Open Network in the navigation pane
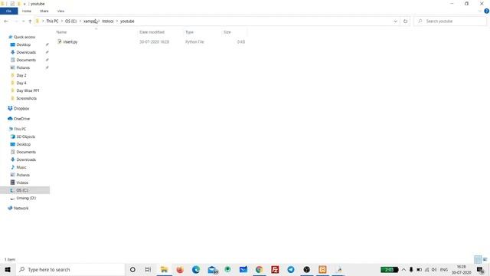Screen dimensions: 490x276 [21, 208]
